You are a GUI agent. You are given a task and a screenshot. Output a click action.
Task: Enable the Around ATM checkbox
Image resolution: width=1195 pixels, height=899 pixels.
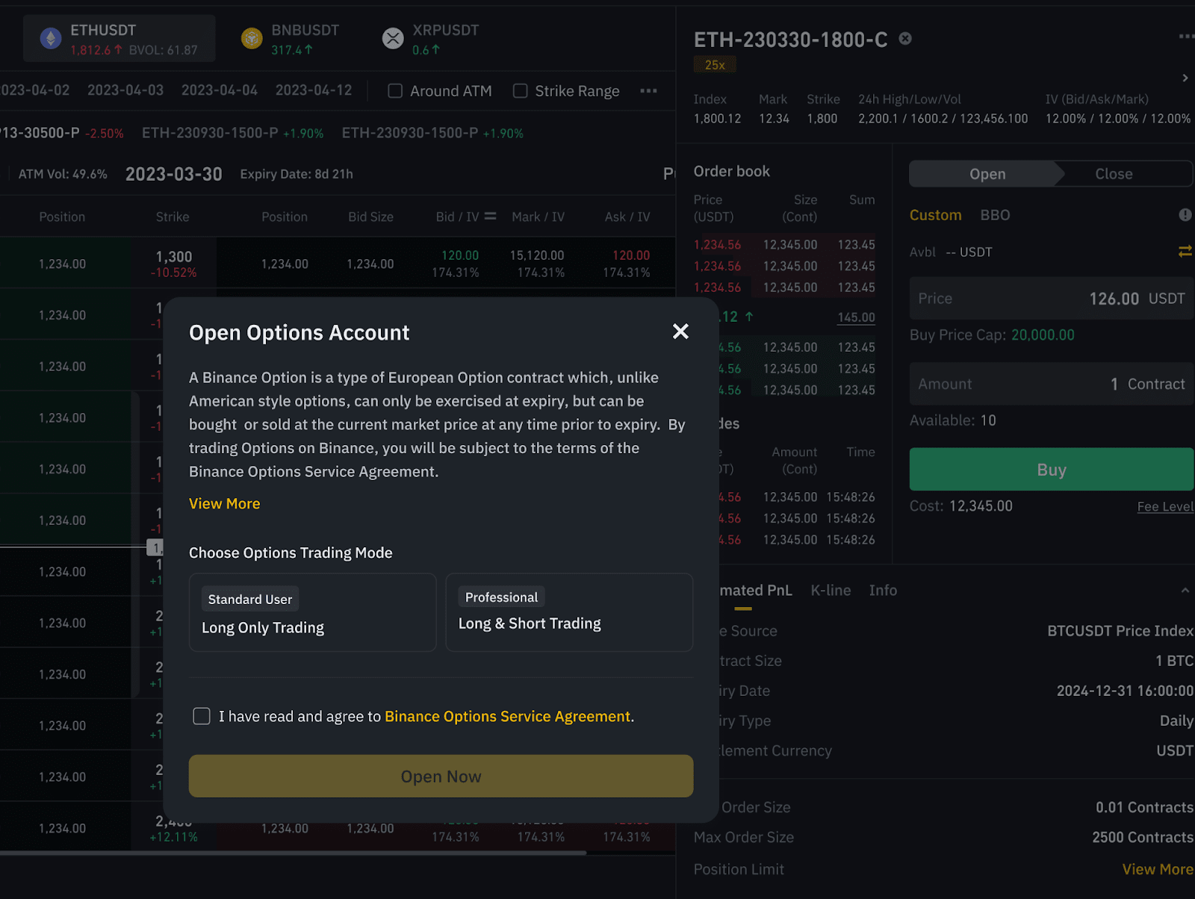click(x=395, y=91)
